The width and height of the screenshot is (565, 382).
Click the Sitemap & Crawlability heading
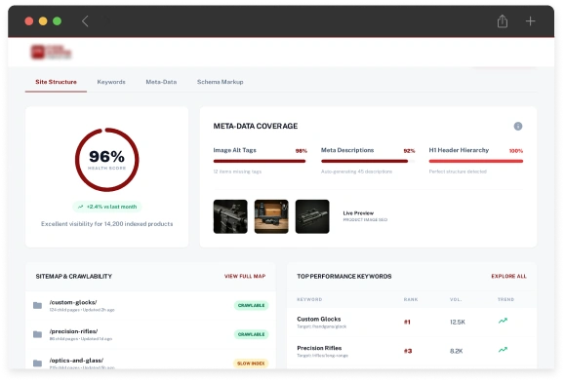click(x=73, y=276)
